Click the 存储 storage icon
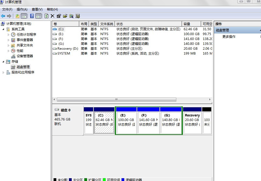The width and height of the screenshot is (261, 181). [x=8, y=62]
